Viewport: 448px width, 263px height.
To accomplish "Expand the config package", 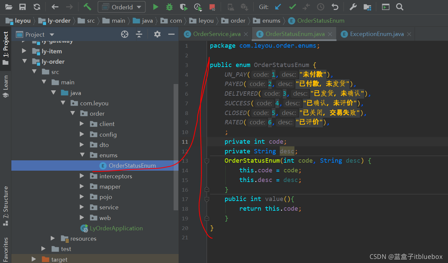I will pyautogui.click(x=82, y=134).
